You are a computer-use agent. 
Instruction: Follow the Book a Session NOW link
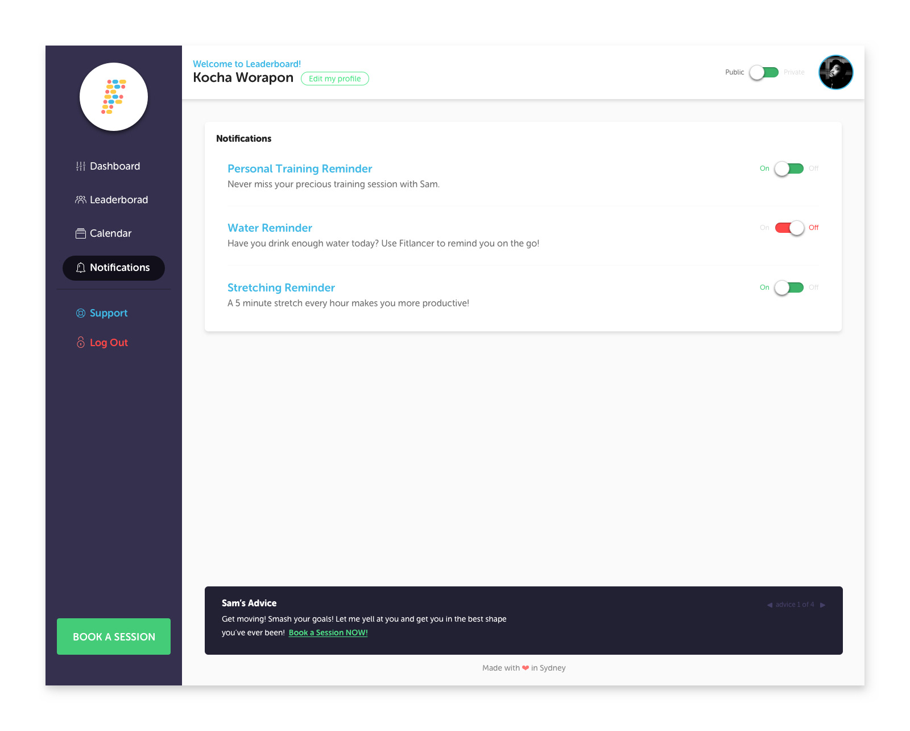328,632
